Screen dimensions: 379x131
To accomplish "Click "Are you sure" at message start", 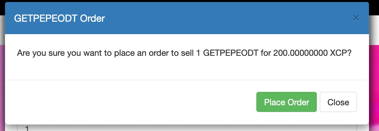I will coord(41,53).
